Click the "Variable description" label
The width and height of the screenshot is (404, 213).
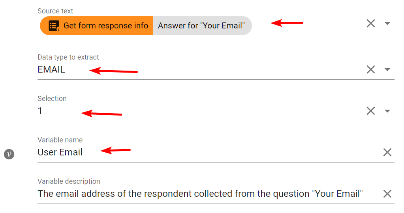tap(69, 181)
